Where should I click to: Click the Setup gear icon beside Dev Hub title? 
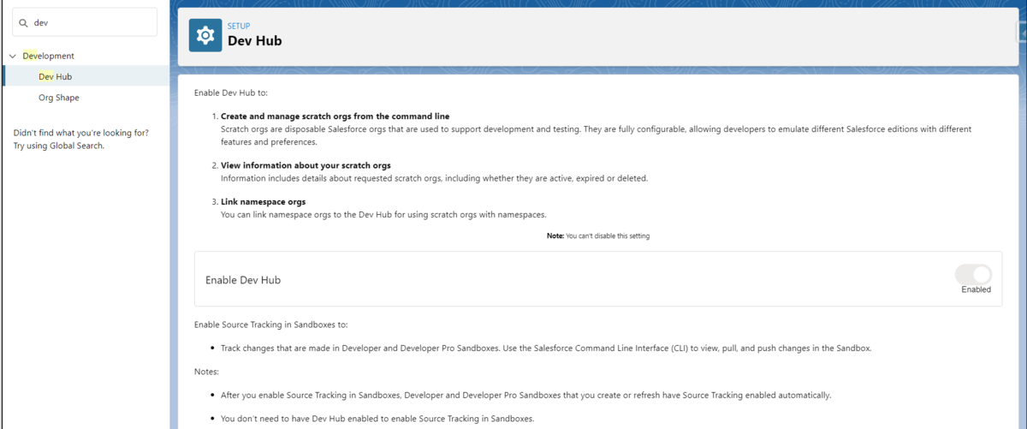pyautogui.click(x=205, y=35)
